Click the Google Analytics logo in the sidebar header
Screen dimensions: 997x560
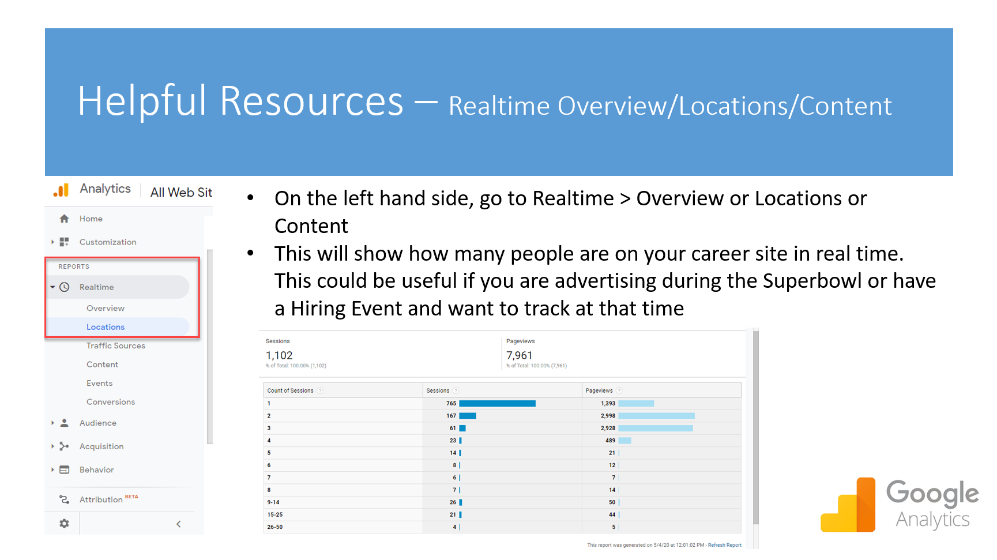click(x=61, y=189)
